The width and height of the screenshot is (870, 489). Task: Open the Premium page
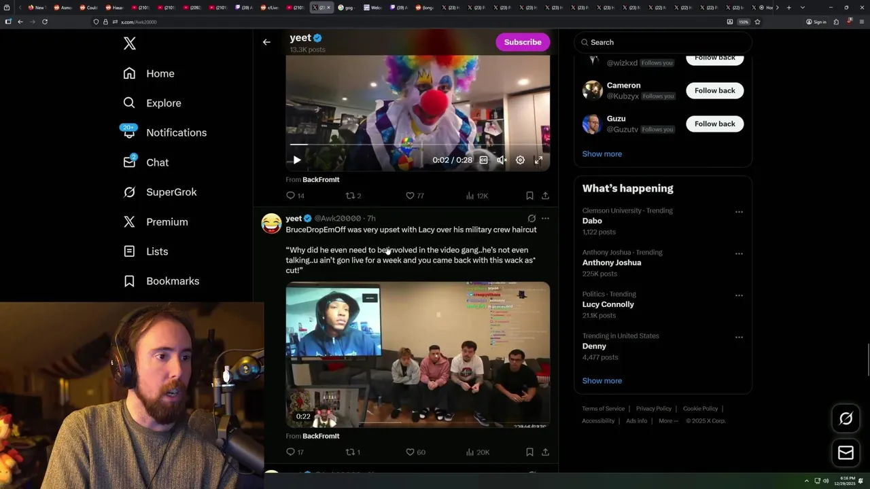tap(156, 222)
